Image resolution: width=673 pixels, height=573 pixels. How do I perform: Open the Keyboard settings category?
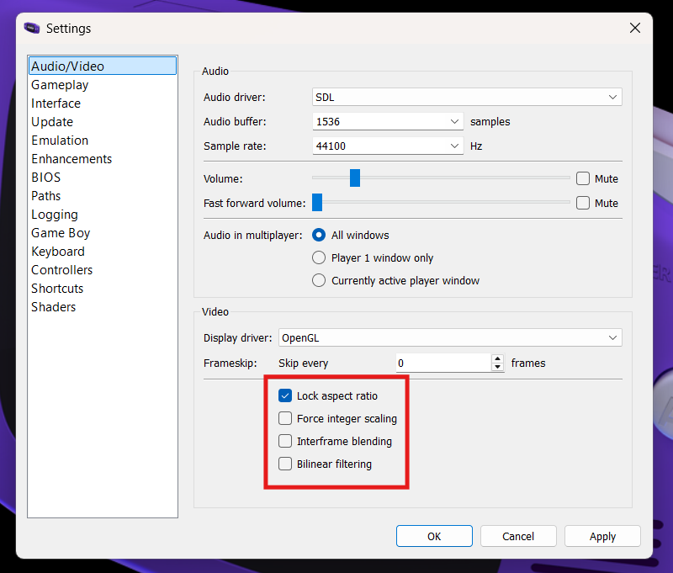coord(103,251)
